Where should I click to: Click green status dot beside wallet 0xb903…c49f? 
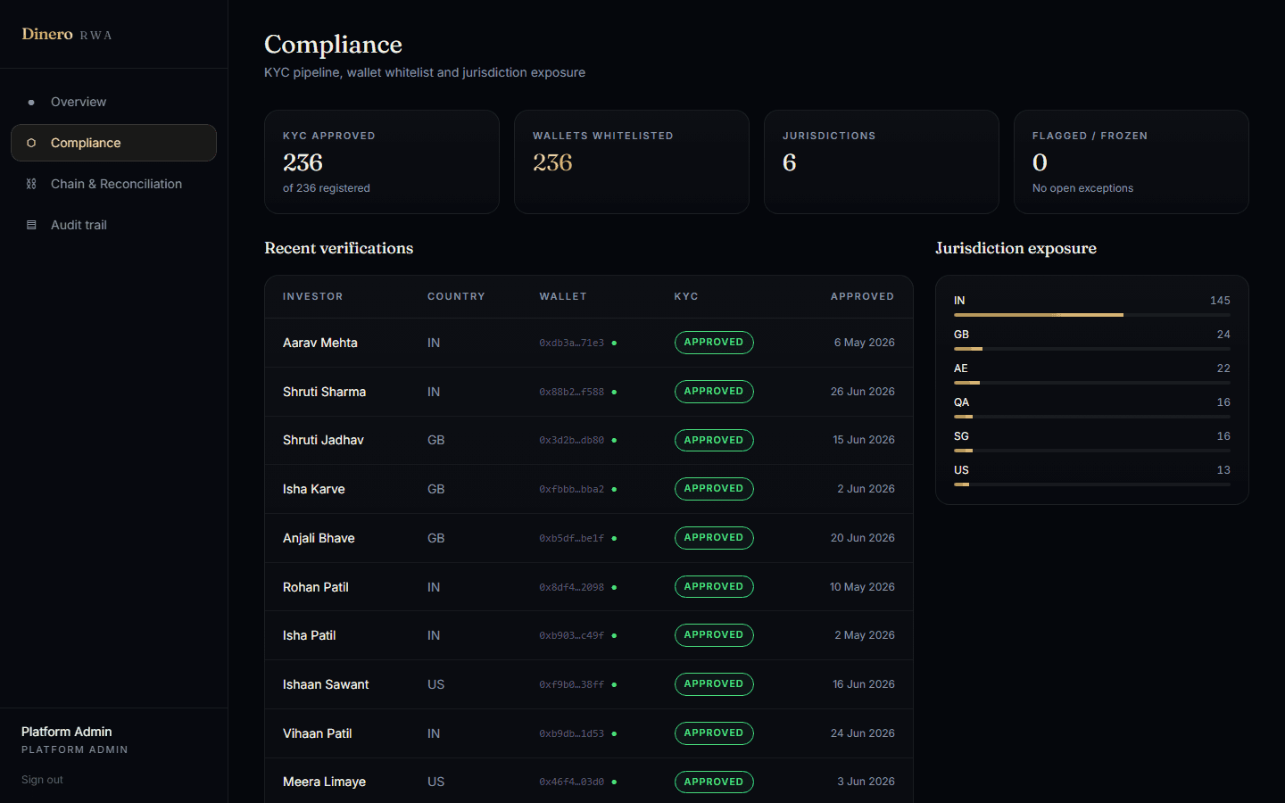614,635
